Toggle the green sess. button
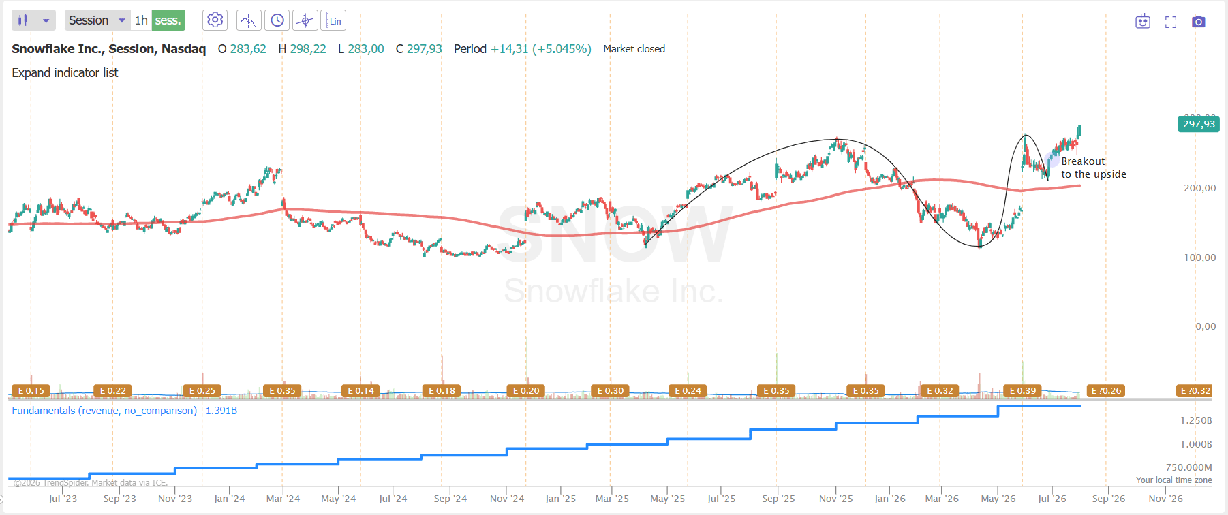 [x=168, y=20]
